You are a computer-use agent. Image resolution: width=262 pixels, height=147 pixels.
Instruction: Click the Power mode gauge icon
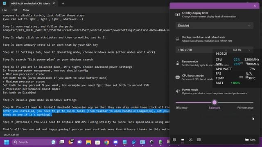pos(177,91)
